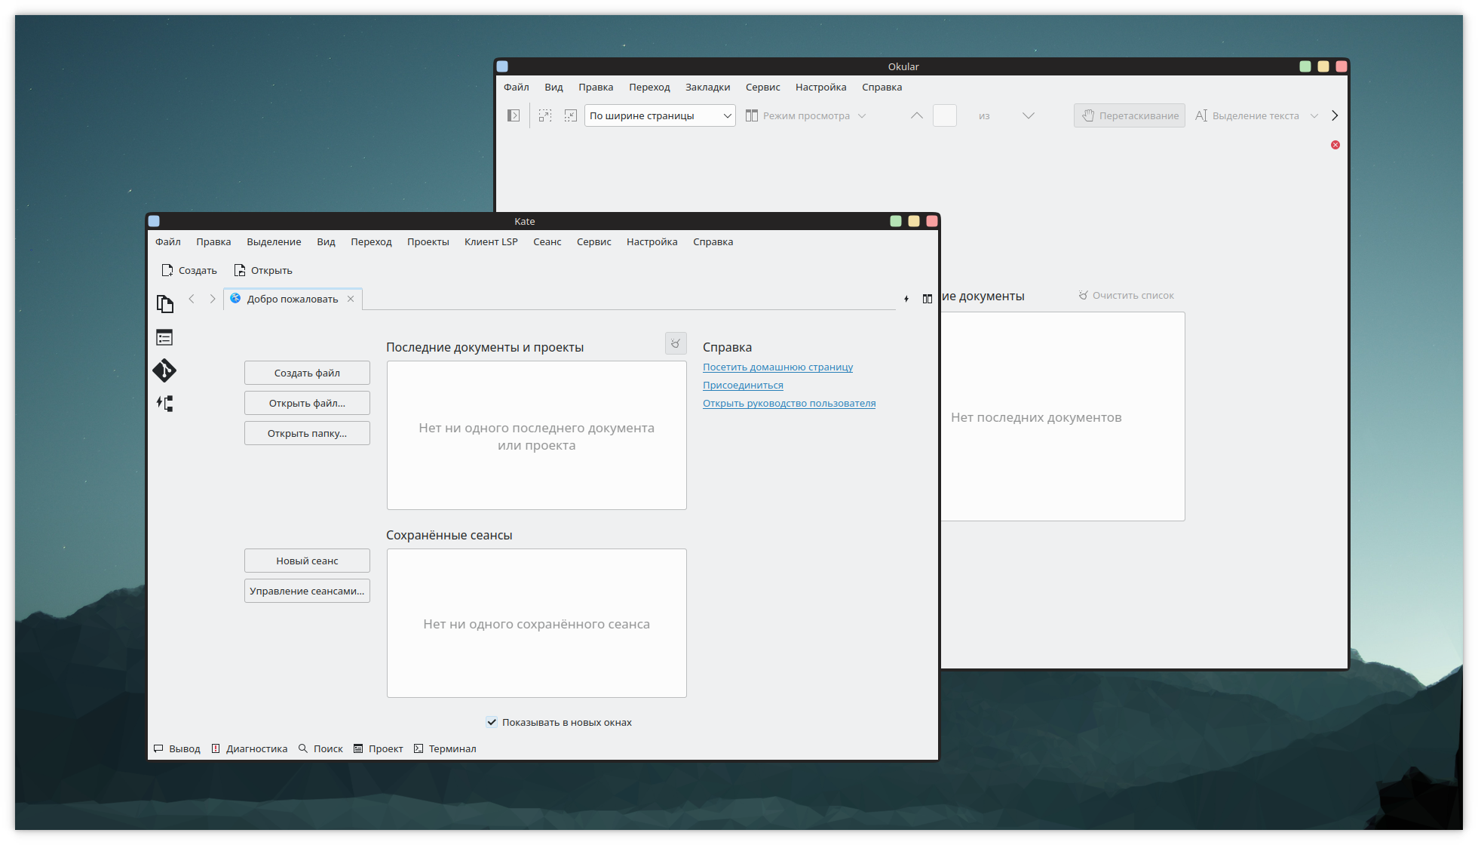This screenshot has height=845, width=1478.
Task: Click 'Создать' in Kate's toolbar
Action: coord(189,270)
